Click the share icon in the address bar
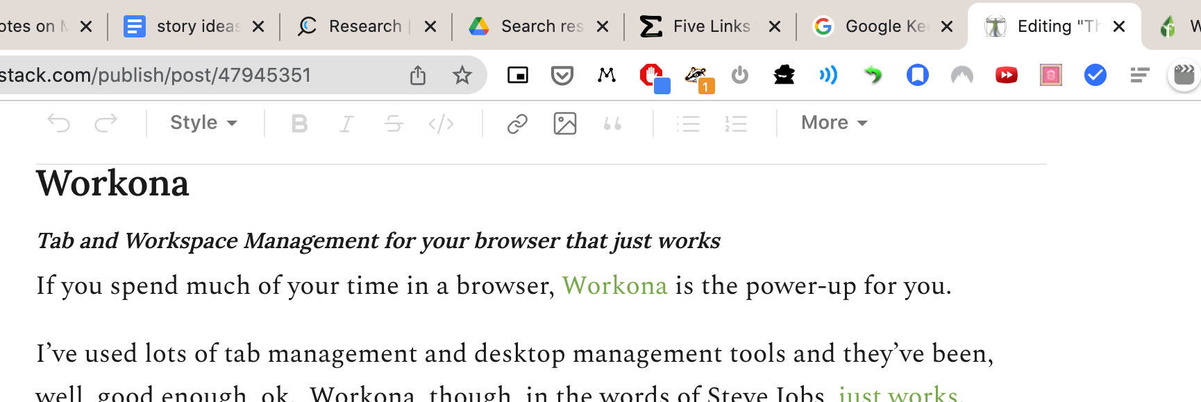Viewport: 1201px width, 402px height. click(x=418, y=75)
